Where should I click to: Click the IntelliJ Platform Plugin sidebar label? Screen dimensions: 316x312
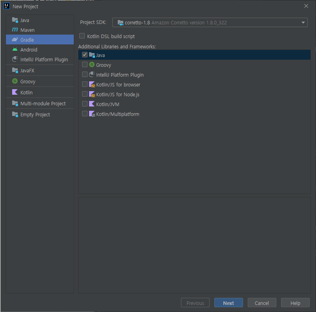[44, 60]
